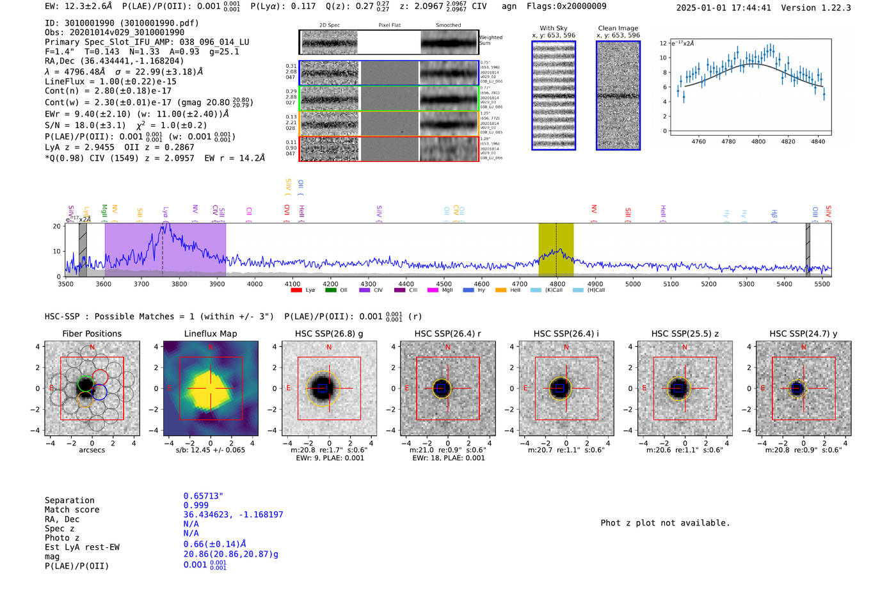Screen dimensions: 896x610
Task: Click the RA,Dec (36.434441,-1.168204) text
Action: point(115,61)
